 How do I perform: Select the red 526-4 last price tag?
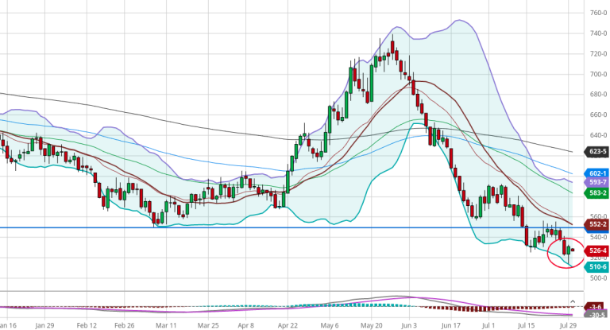pos(596,250)
